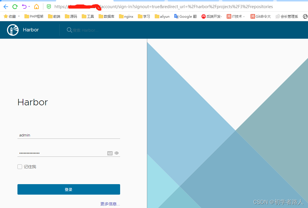
Task: Open the Google translate bookmark
Action: coord(185,17)
